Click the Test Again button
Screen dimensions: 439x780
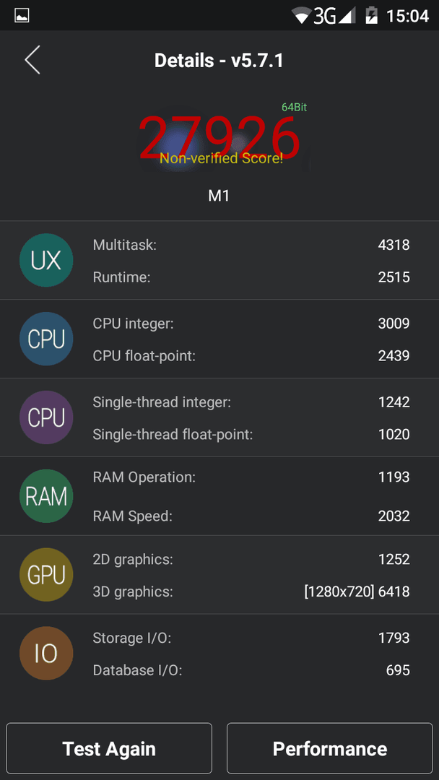[x=109, y=748]
